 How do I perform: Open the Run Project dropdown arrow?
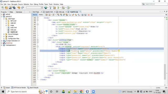(61, 8)
